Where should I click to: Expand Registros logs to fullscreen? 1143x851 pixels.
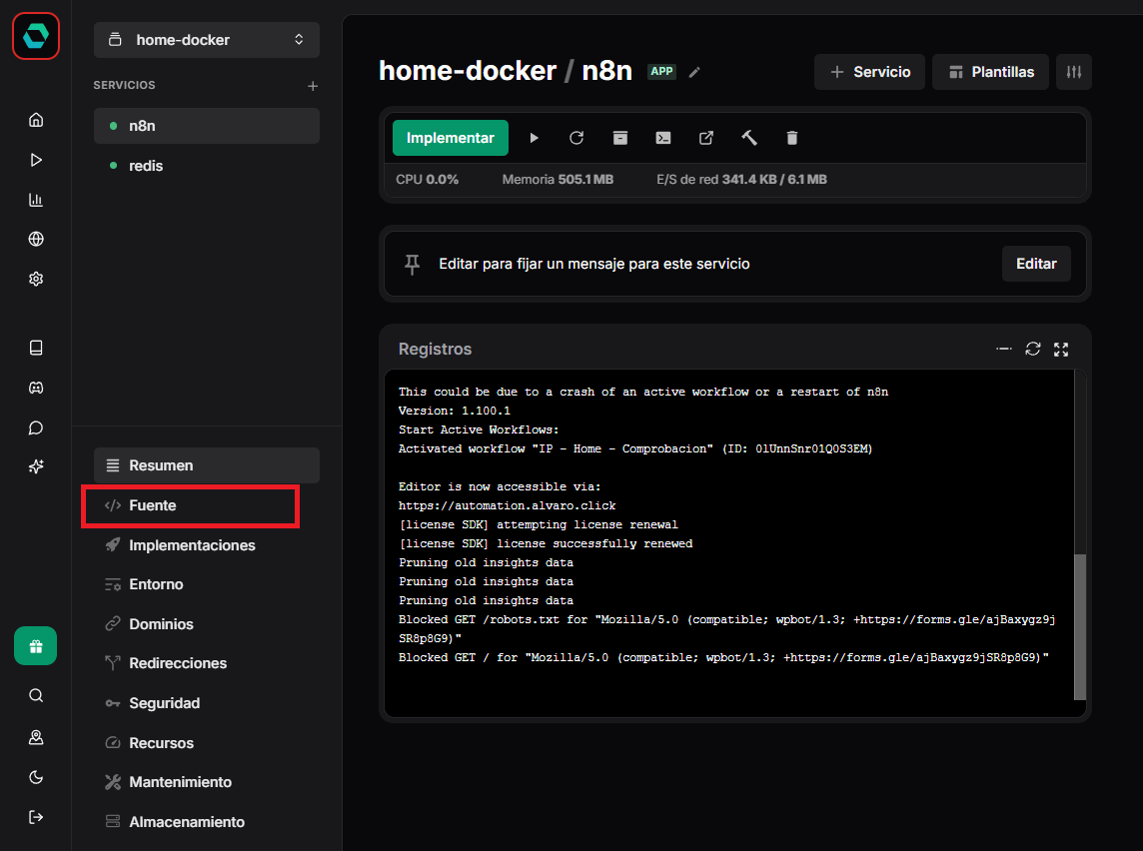click(x=1061, y=349)
